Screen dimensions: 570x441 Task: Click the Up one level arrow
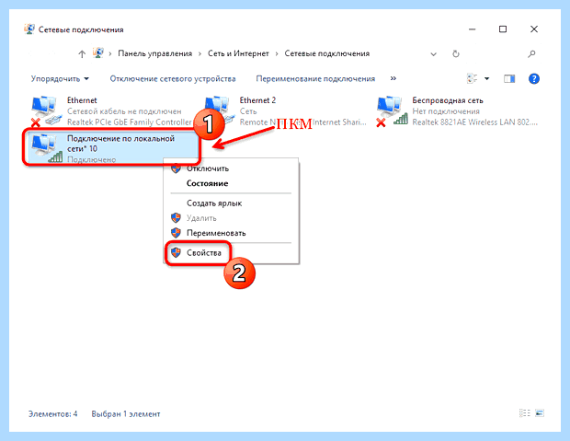[x=82, y=54]
